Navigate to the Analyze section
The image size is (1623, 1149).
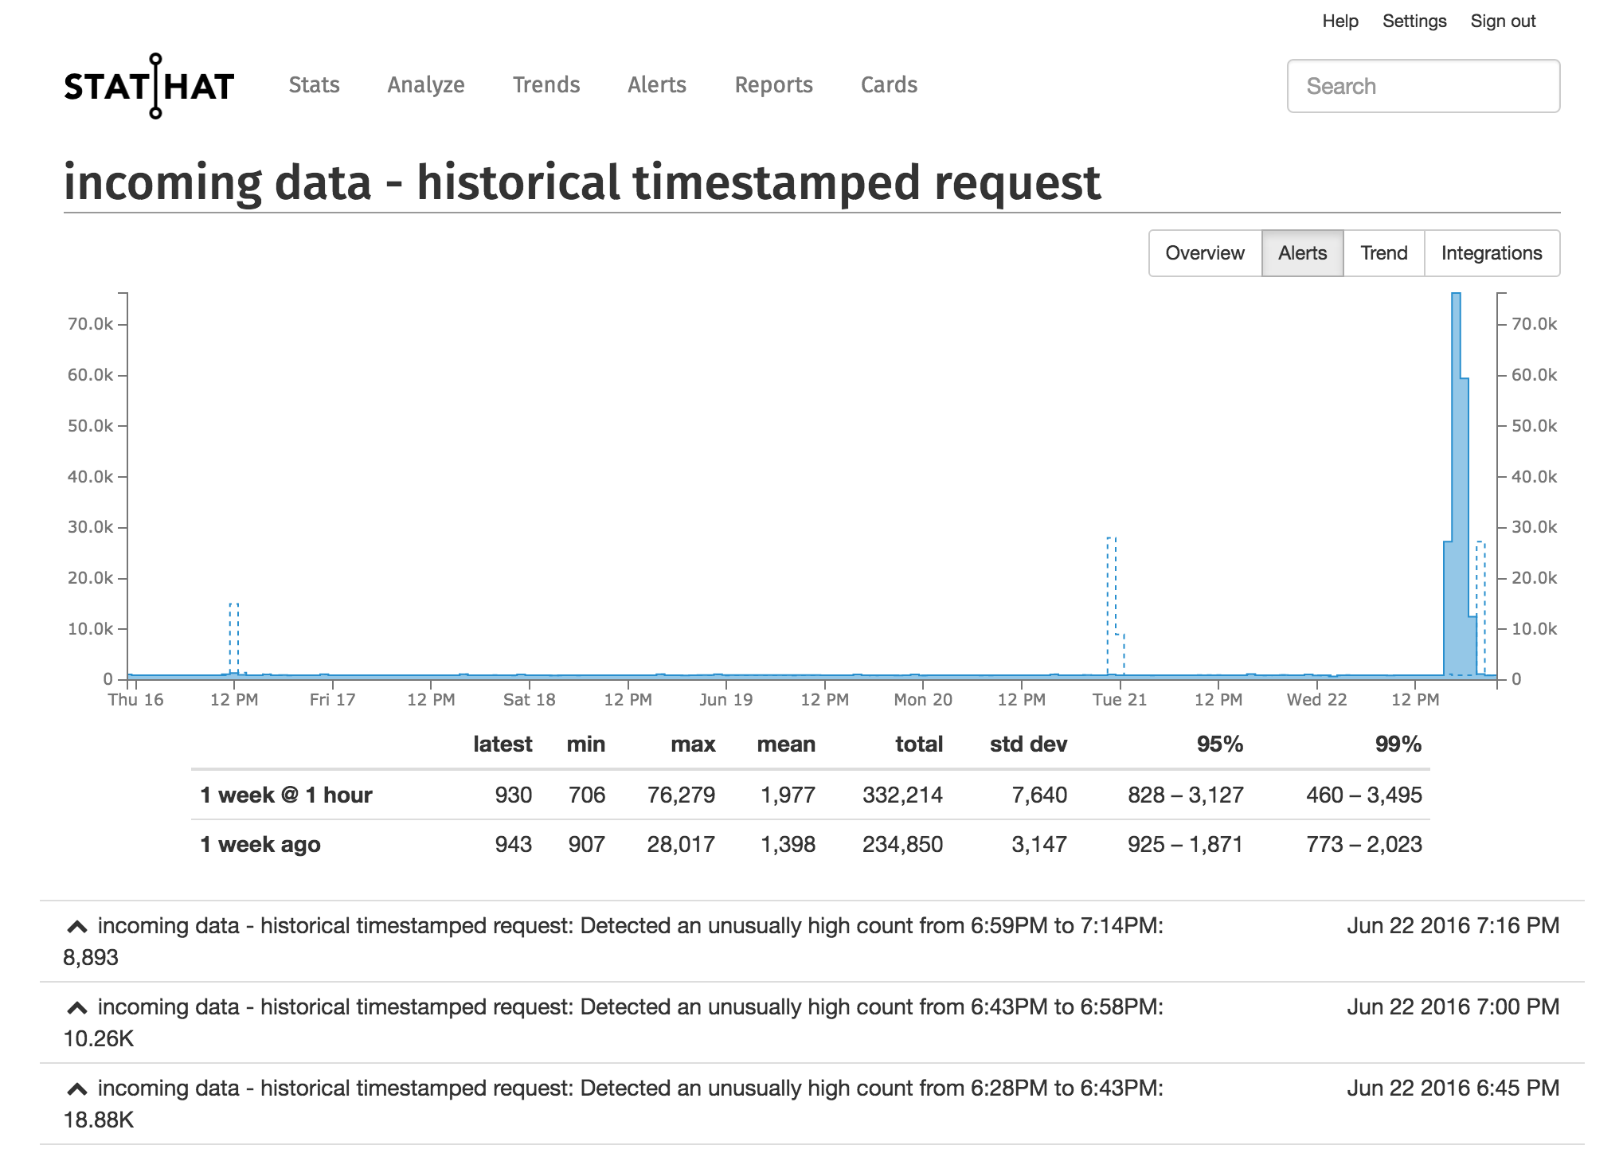(x=426, y=85)
